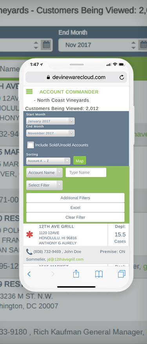This screenshot has height=344, width=147.
Task: Reload page with the refresh icon
Action: tap(122, 77)
